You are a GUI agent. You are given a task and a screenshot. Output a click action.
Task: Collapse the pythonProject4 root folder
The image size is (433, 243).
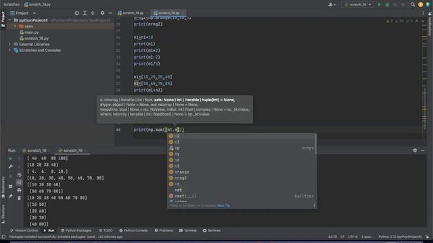9,20
